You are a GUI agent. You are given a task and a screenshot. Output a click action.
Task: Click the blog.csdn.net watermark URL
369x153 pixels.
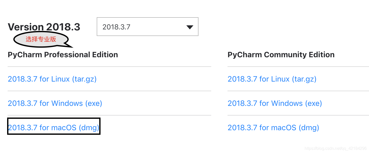[x=335, y=148]
